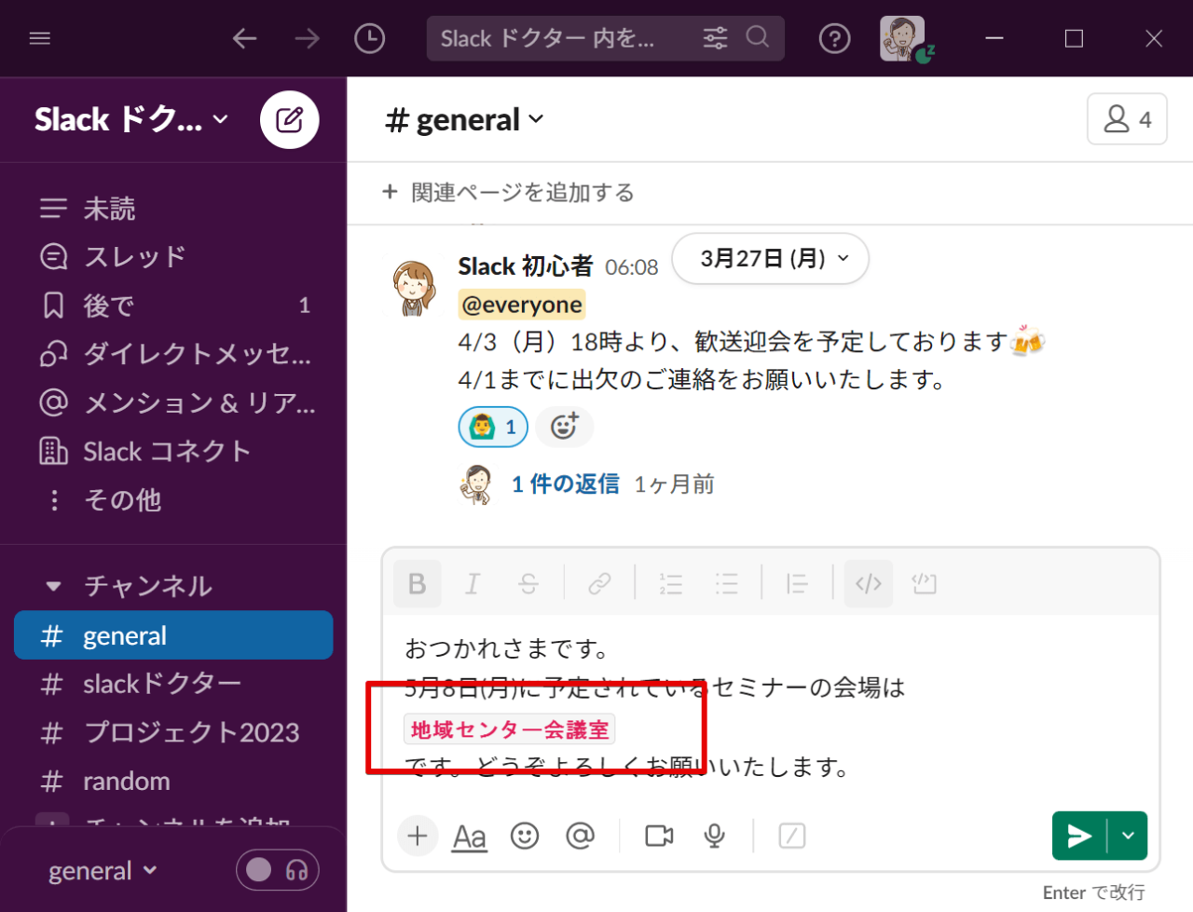The width and height of the screenshot is (1193, 912).
Task: Add a reaction with the emoji-plus icon
Action: pyautogui.click(x=564, y=427)
